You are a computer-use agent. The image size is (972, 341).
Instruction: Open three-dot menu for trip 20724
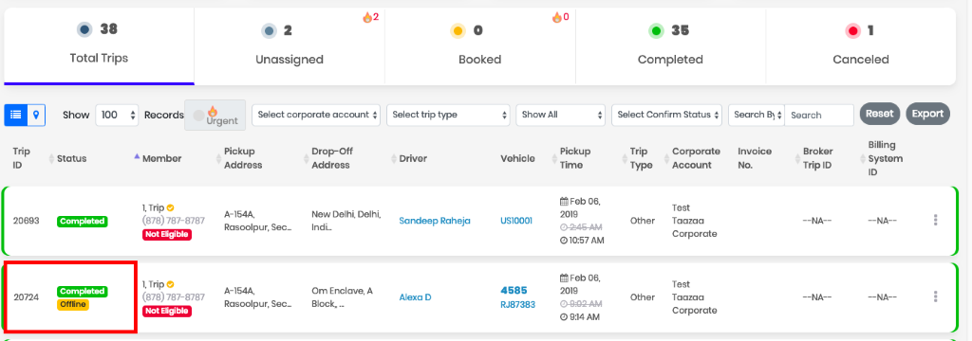(x=935, y=297)
